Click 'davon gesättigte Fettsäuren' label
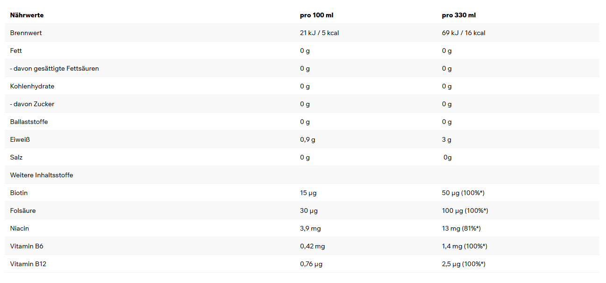 pos(54,69)
